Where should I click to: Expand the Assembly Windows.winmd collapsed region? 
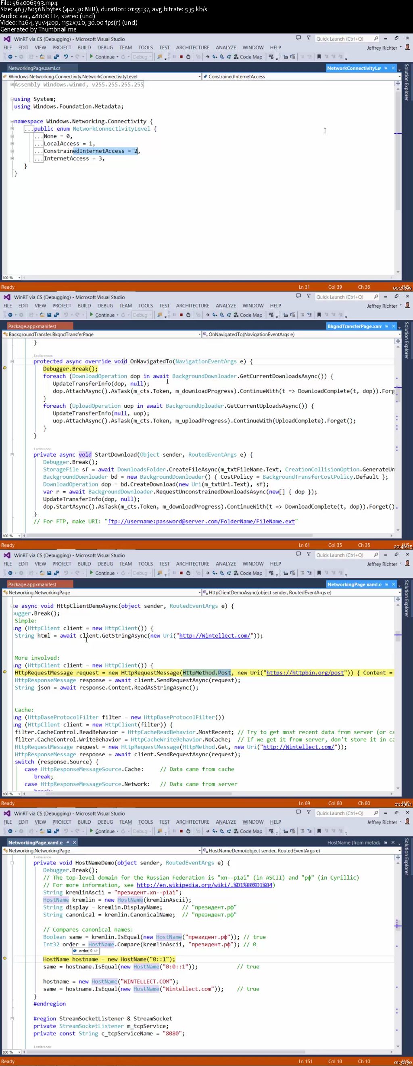pyautogui.click(x=12, y=84)
